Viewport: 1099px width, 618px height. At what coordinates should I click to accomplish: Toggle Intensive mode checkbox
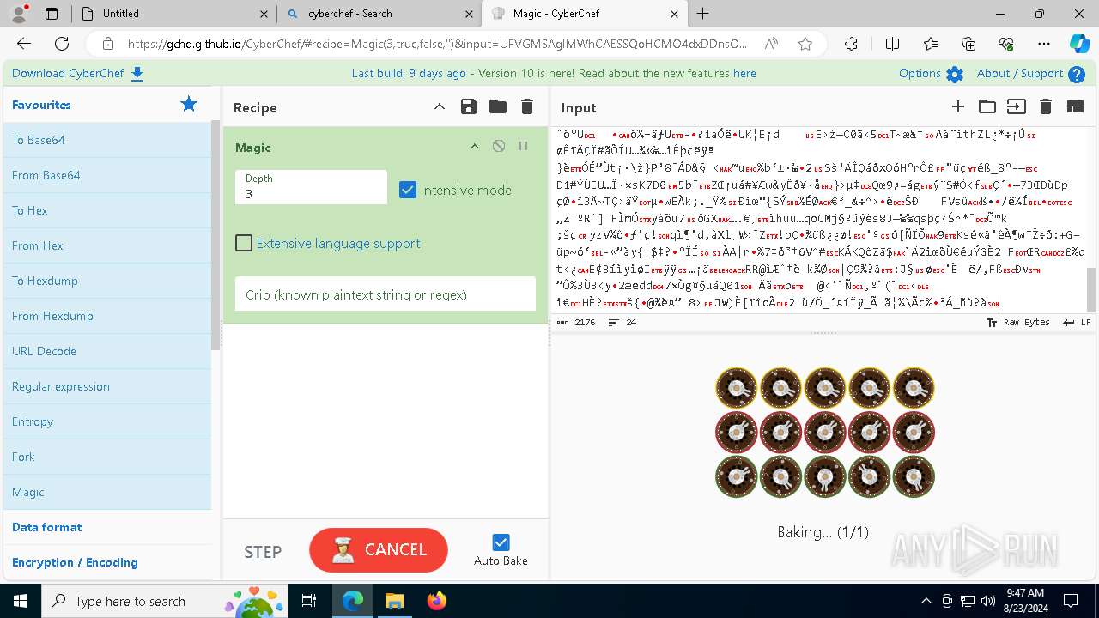(408, 190)
